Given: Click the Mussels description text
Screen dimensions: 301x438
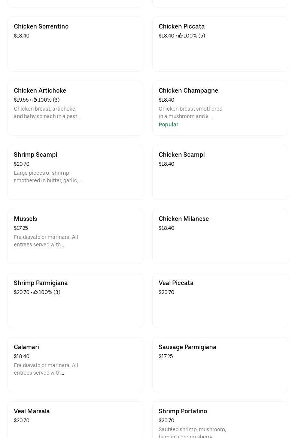Looking at the screenshot, I should pyautogui.click(x=46, y=241).
